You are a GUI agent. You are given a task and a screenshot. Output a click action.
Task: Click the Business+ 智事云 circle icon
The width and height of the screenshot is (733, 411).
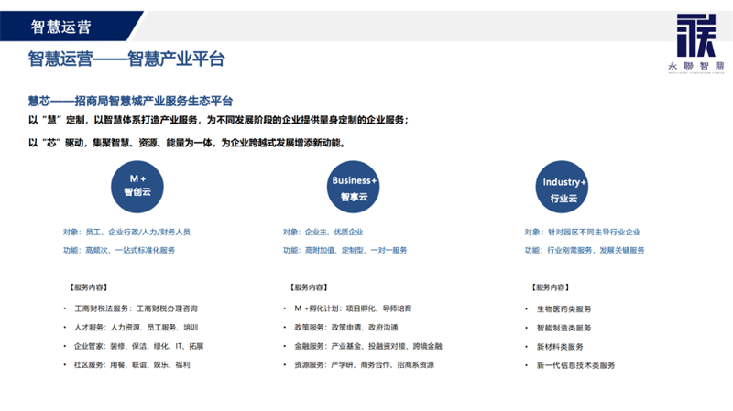(354, 187)
